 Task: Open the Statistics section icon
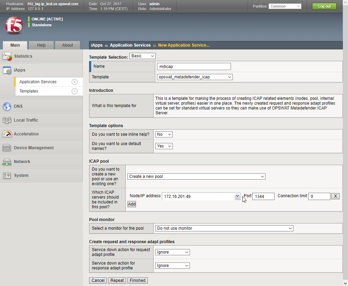point(7,56)
